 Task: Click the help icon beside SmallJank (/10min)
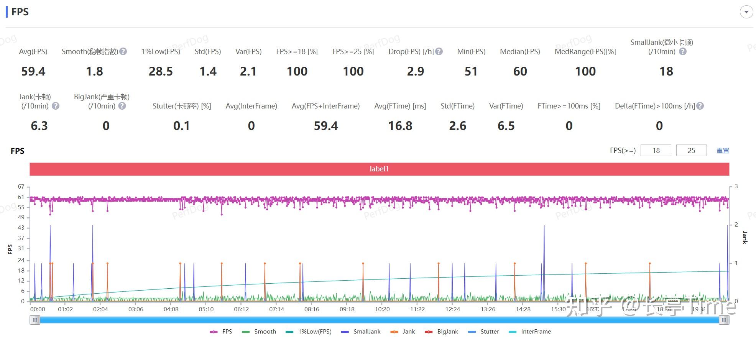[x=683, y=51]
